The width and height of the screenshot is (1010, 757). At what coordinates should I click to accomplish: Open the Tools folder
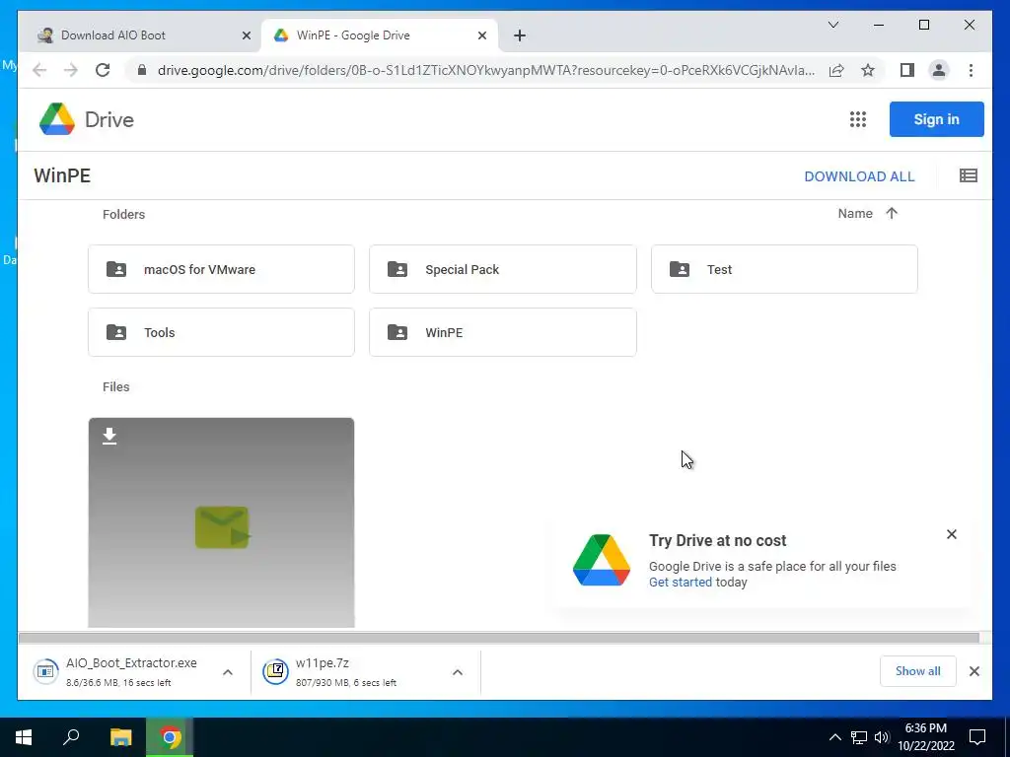point(221,332)
